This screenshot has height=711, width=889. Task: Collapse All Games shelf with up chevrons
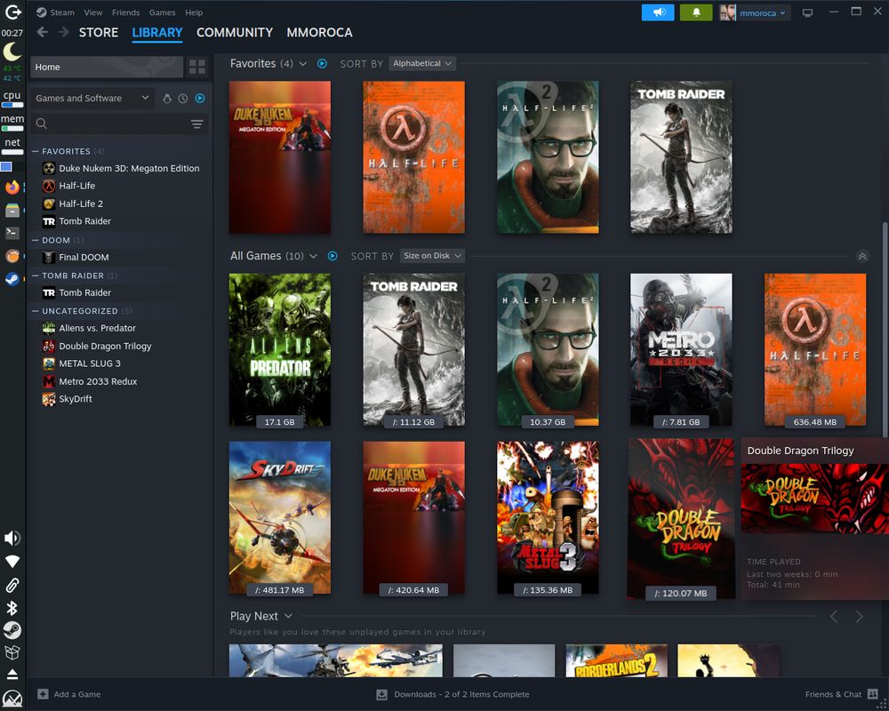[862, 256]
